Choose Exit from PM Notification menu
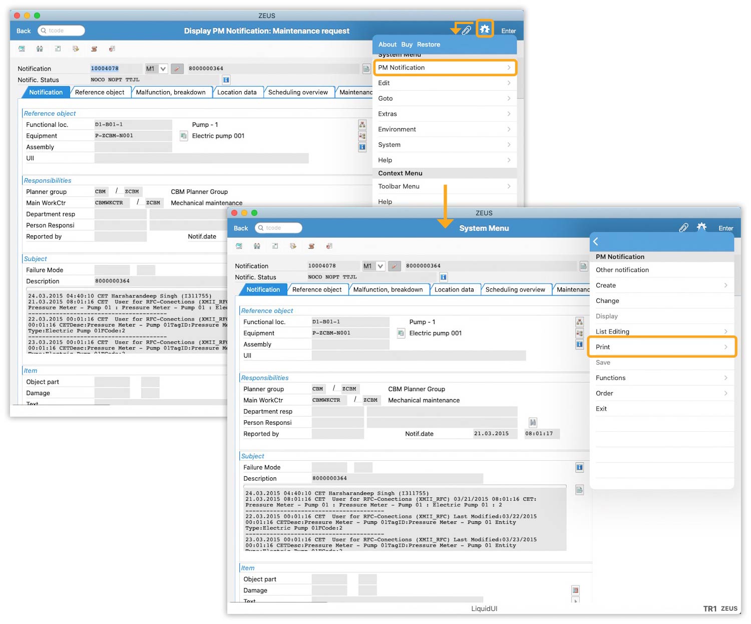Viewport: 751px width, 624px height. [601, 409]
